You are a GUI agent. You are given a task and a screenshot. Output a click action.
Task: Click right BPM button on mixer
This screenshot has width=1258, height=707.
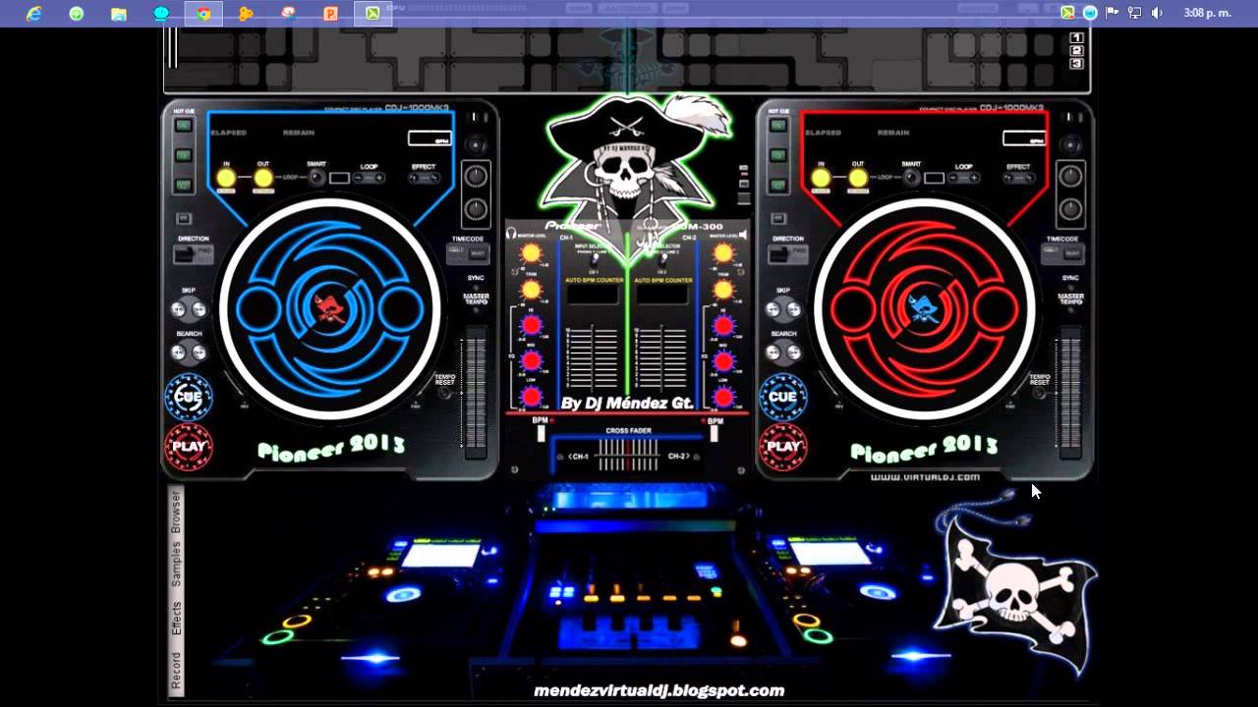(715, 433)
